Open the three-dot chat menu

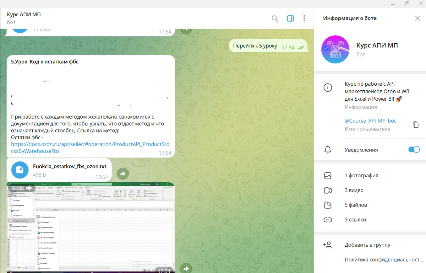tap(304, 19)
